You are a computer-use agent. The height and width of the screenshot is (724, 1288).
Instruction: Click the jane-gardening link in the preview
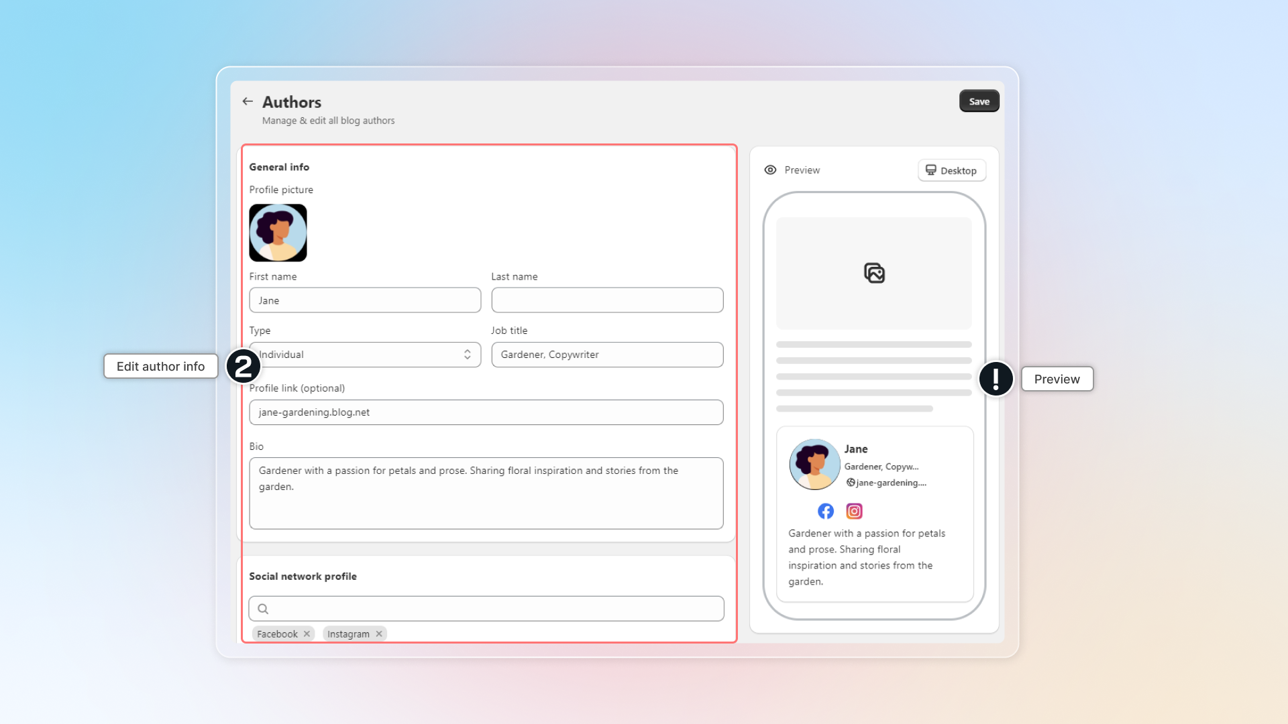[890, 483]
